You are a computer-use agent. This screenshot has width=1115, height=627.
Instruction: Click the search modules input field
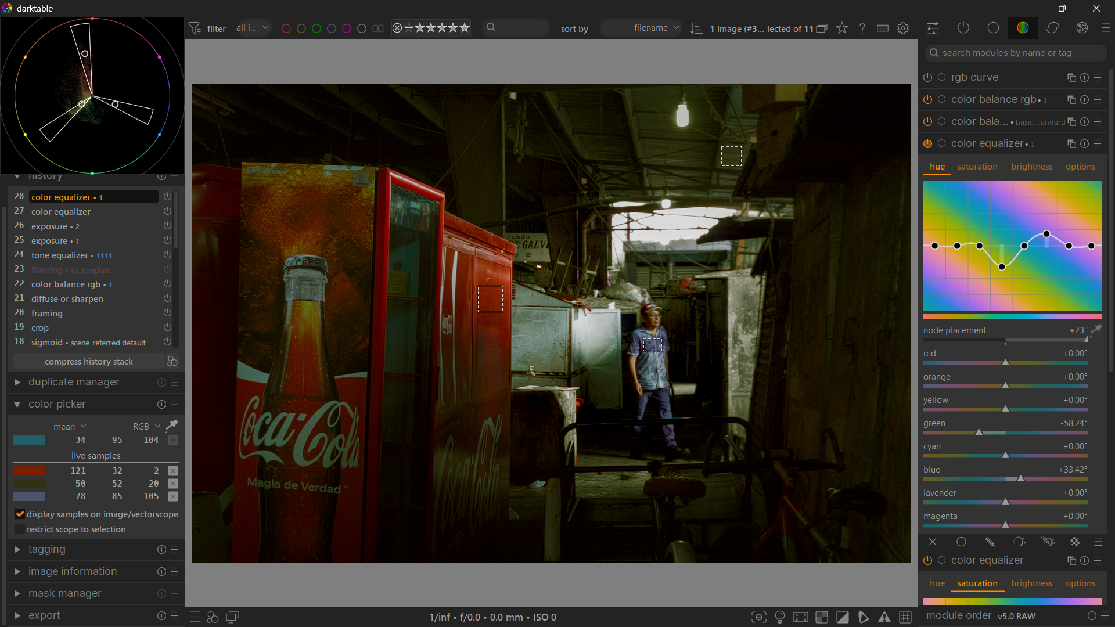[x=1015, y=53]
